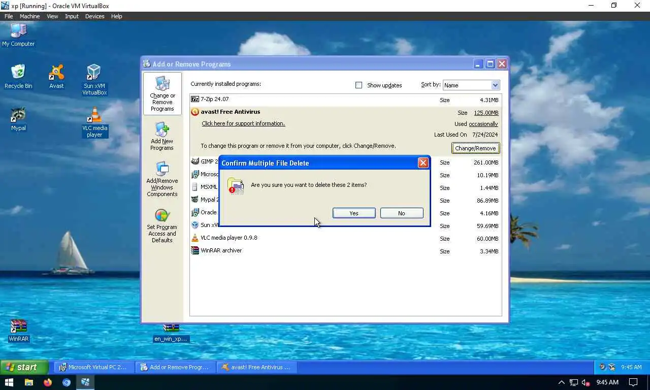This screenshot has height=390, width=650.
Task: Click the XP tray clock 9:45 AM
Action: coord(631,367)
